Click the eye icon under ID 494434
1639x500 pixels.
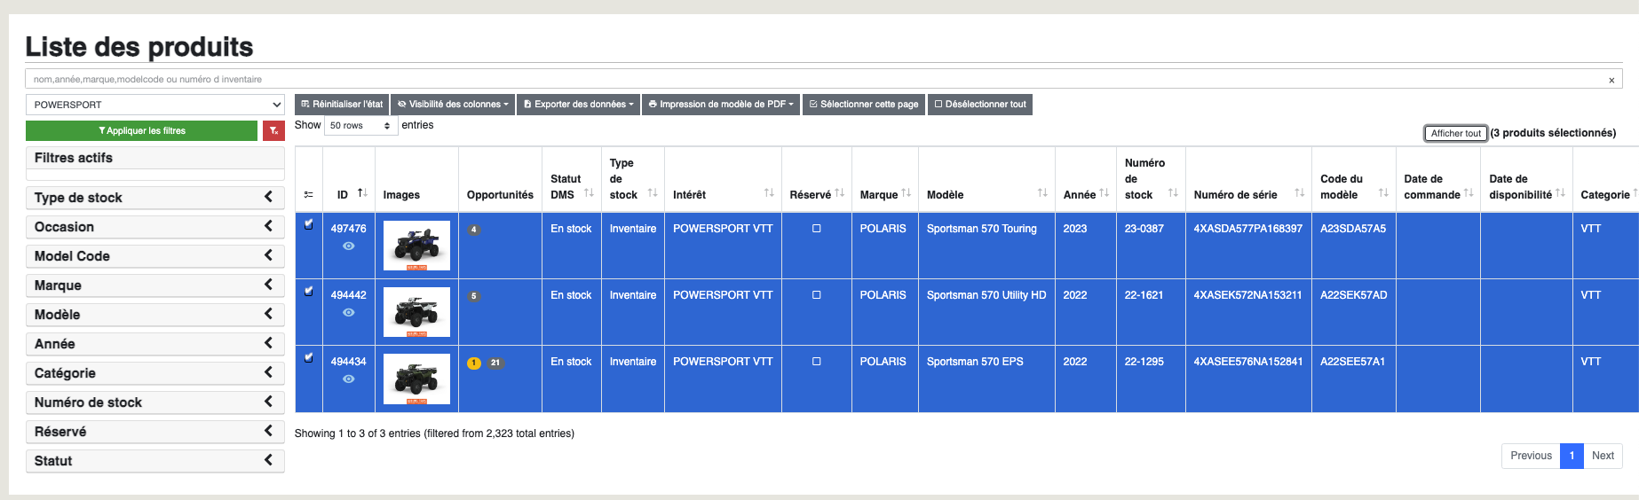pyautogui.click(x=349, y=379)
